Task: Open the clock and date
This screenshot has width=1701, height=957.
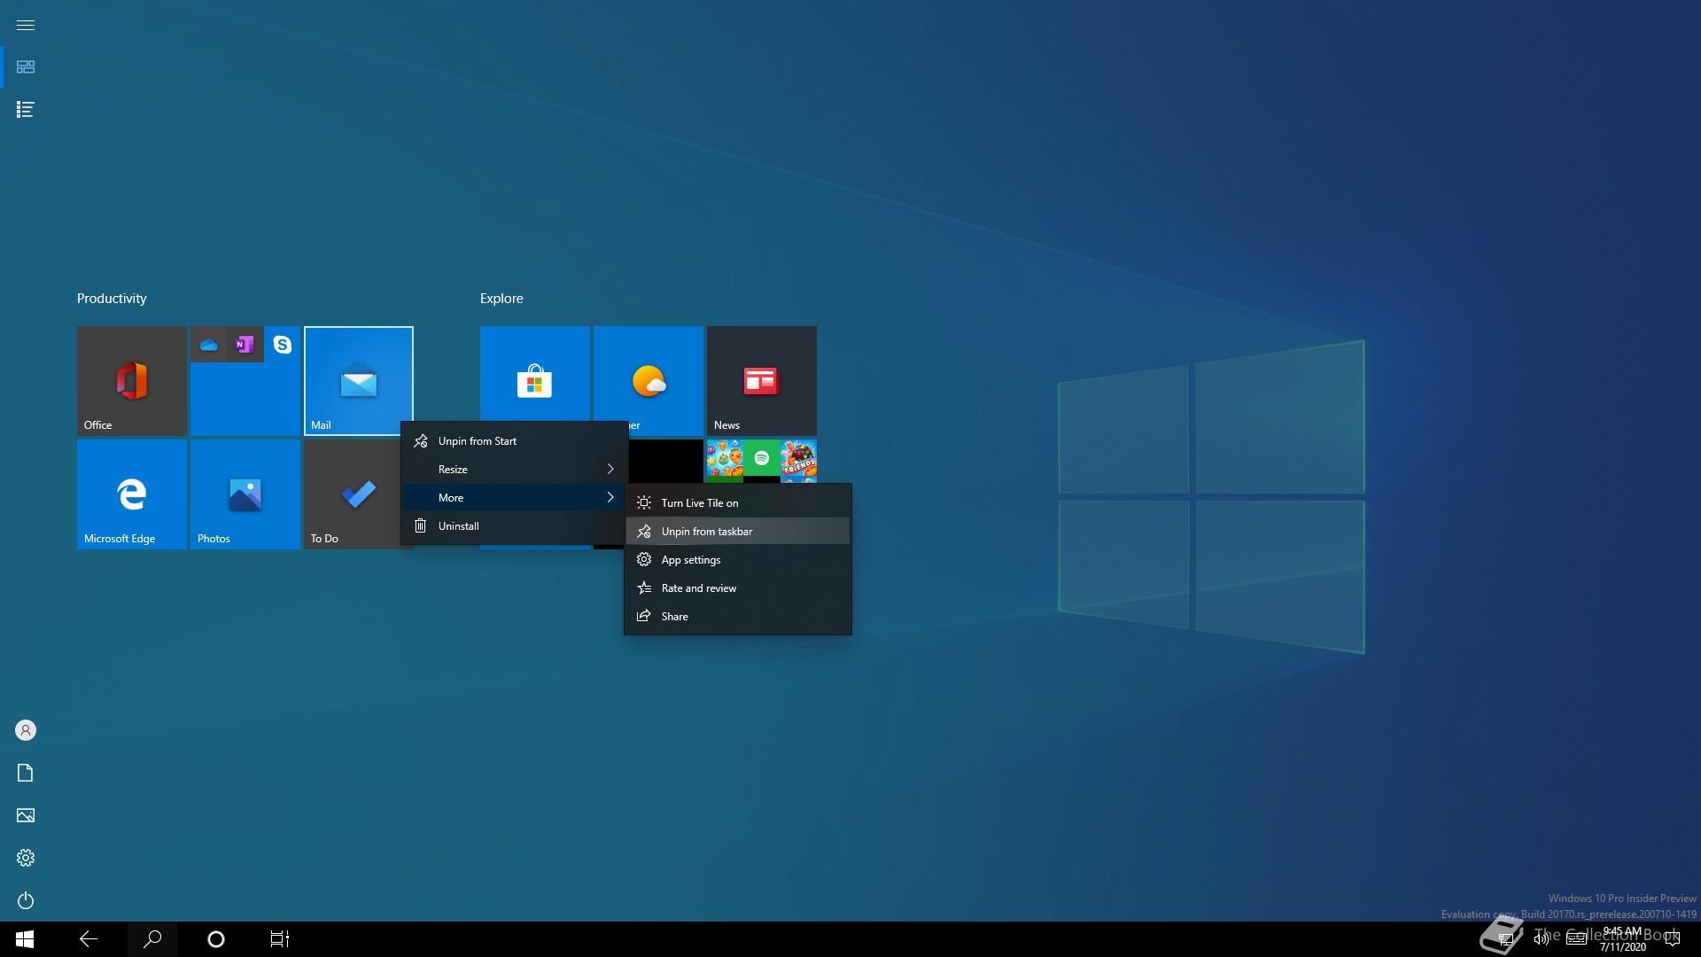Action: 1623,939
